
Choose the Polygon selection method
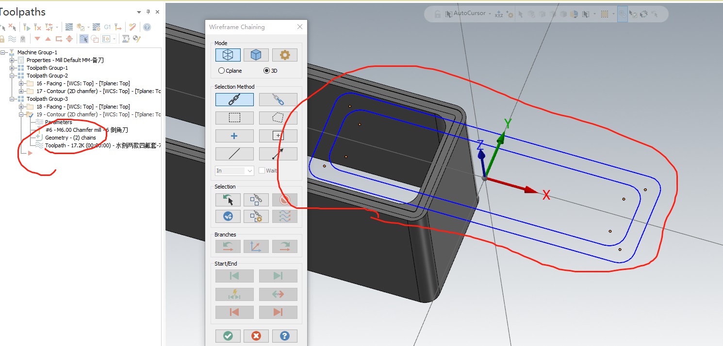(278, 118)
